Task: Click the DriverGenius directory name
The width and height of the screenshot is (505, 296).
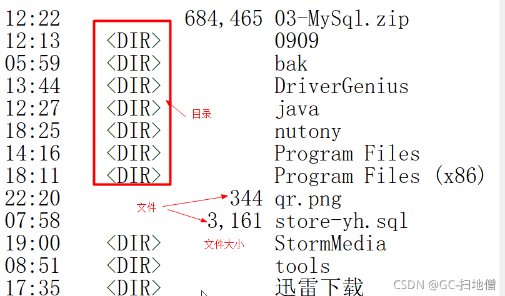Action: (341, 86)
